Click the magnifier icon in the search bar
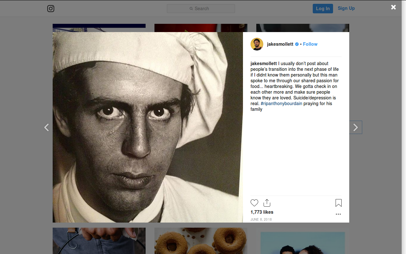The width and height of the screenshot is (406, 254). pyautogui.click(x=191, y=9)
